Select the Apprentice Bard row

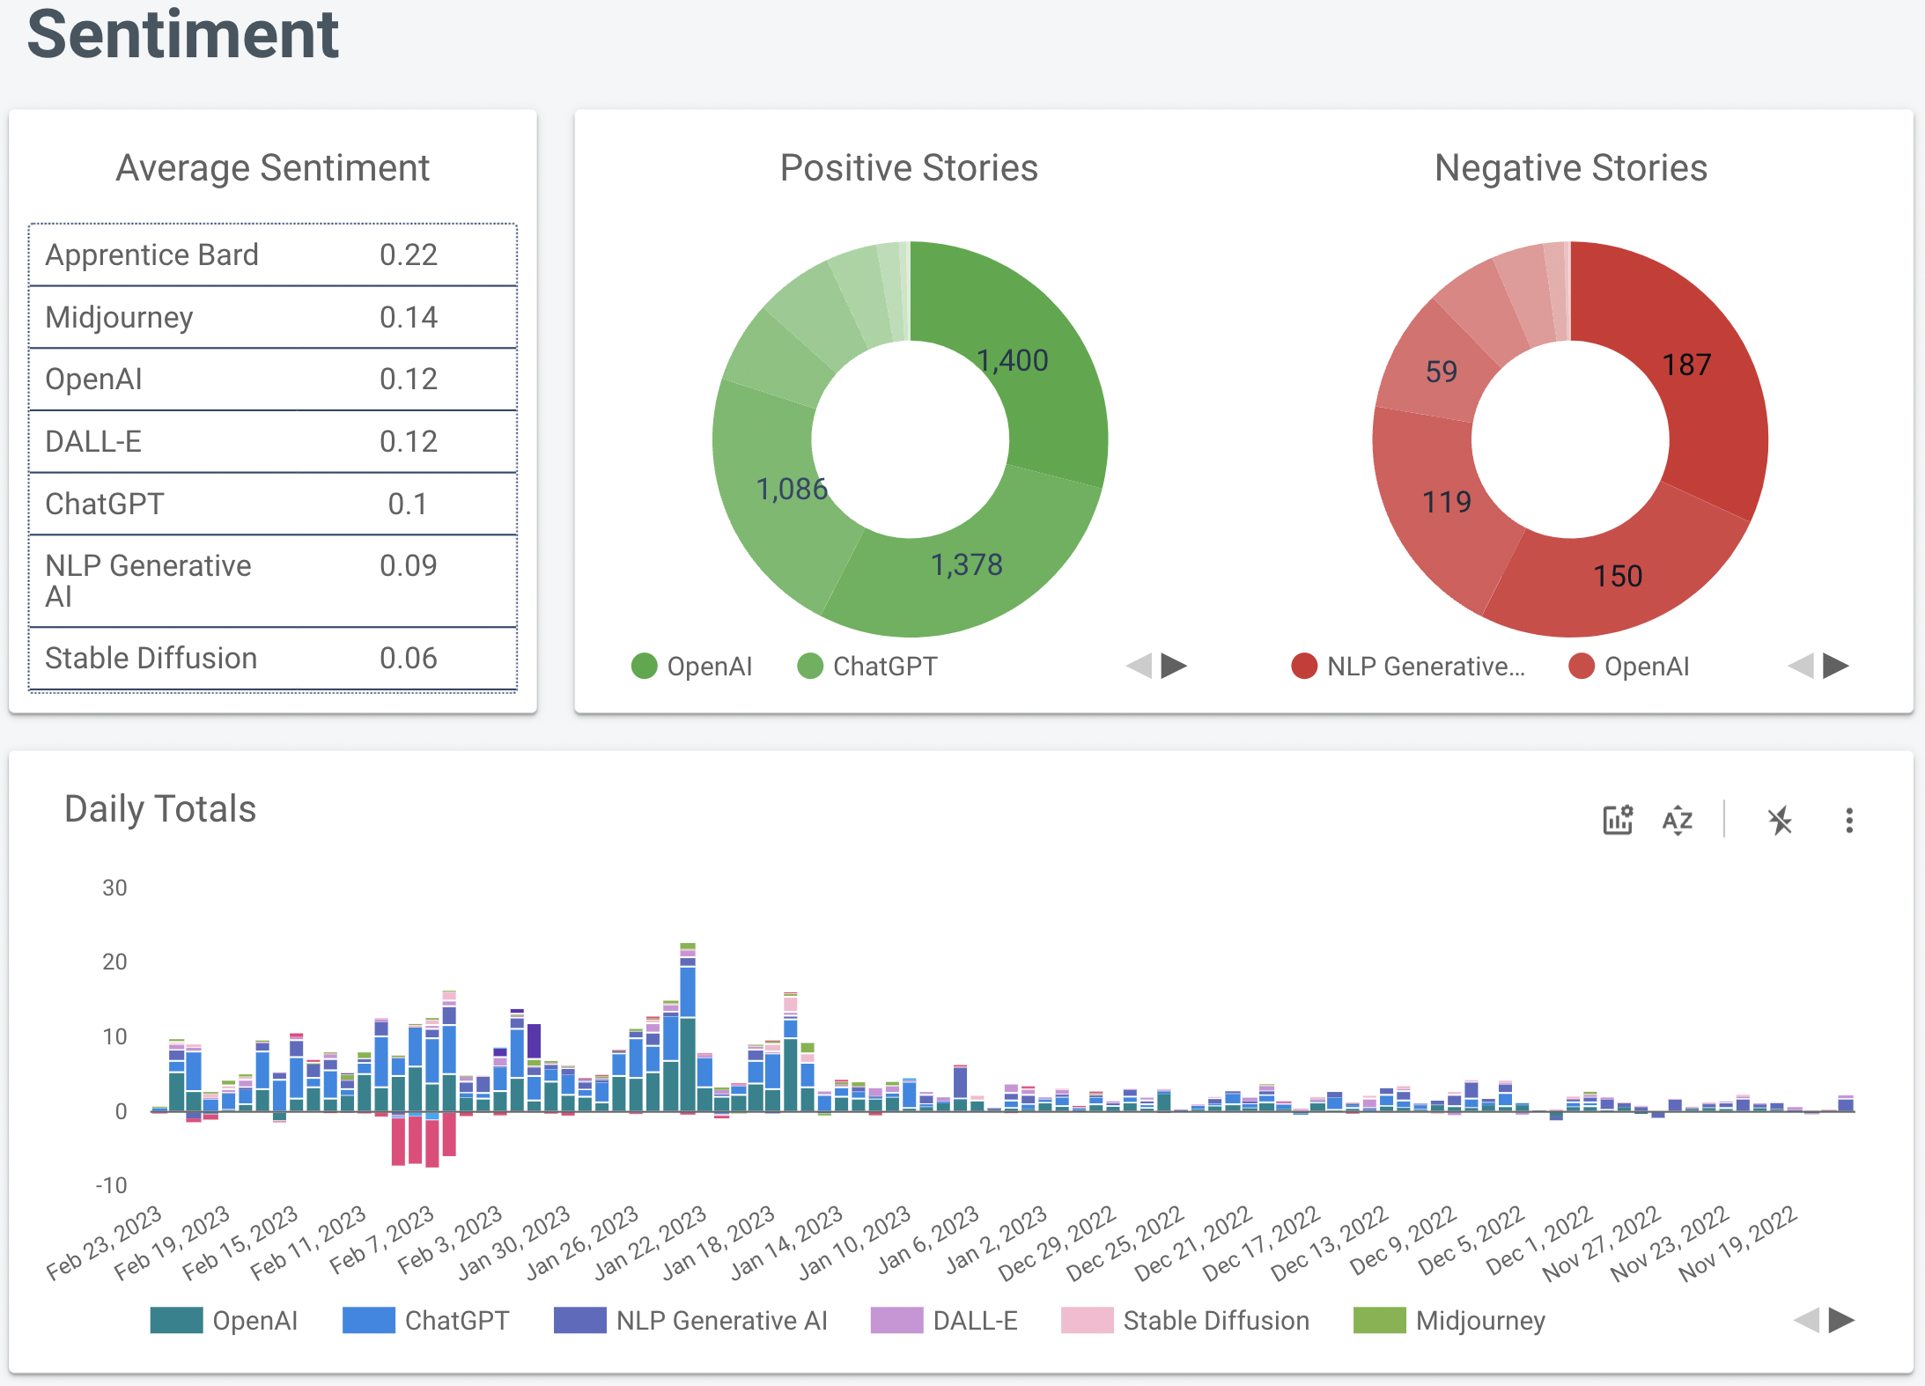(273, 255)
